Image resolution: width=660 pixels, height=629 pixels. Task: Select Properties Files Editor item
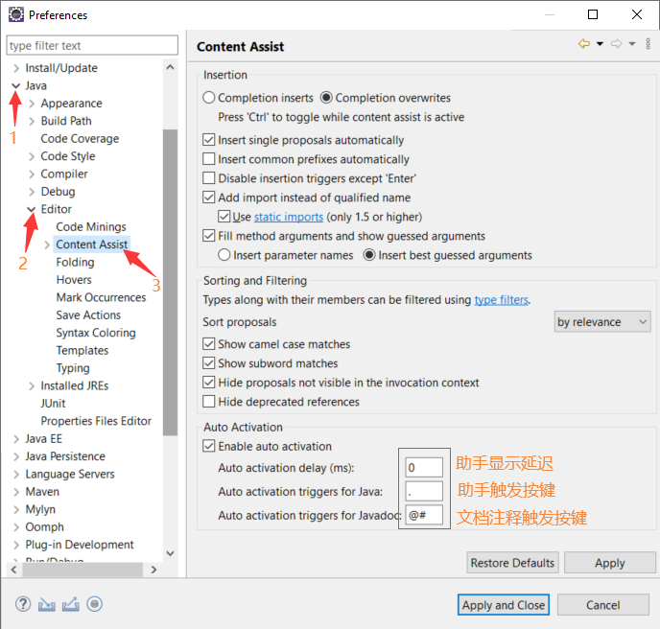click(x=96, y=421)
